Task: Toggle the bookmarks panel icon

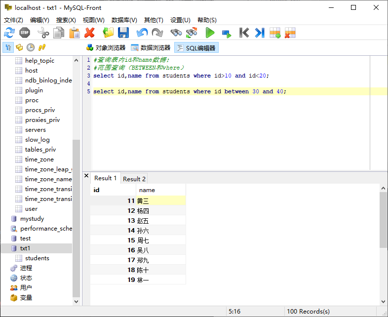Action: [x=19, y=47]
